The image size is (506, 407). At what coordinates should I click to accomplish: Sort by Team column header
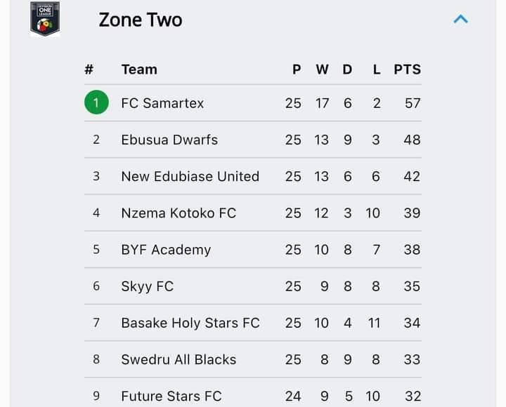tap(139, 69)
